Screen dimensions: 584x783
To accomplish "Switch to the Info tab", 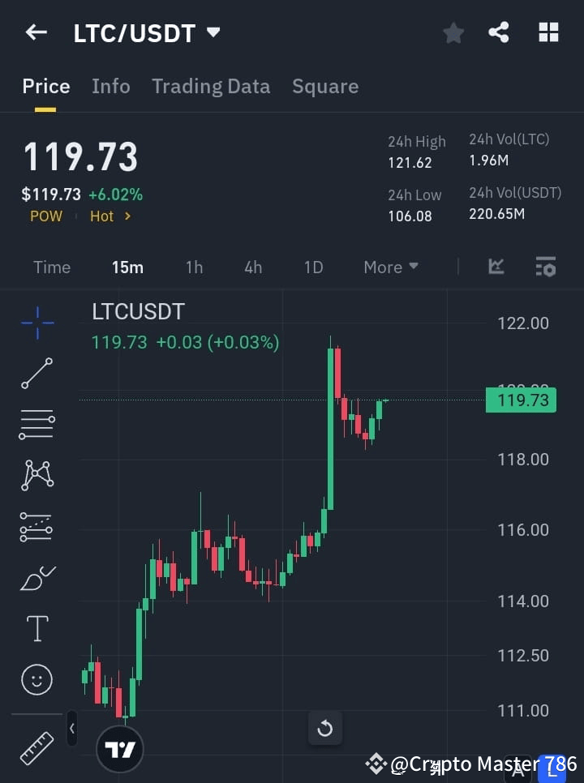I will click(x=111, y=87).
